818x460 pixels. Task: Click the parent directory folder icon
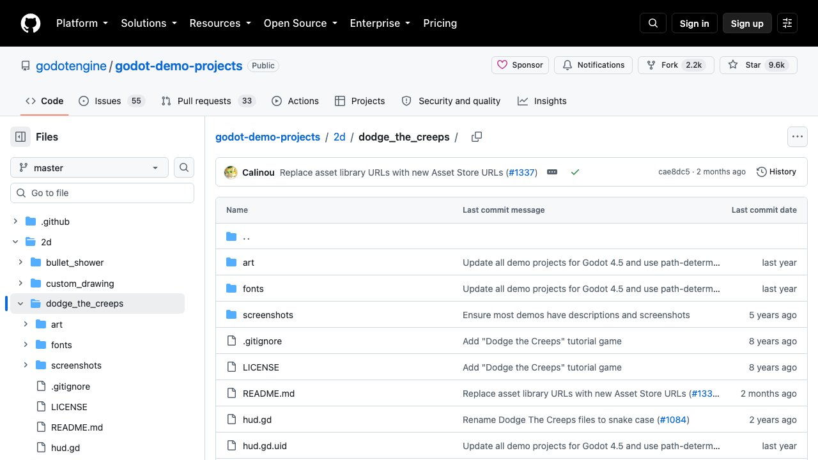[231, 236]
